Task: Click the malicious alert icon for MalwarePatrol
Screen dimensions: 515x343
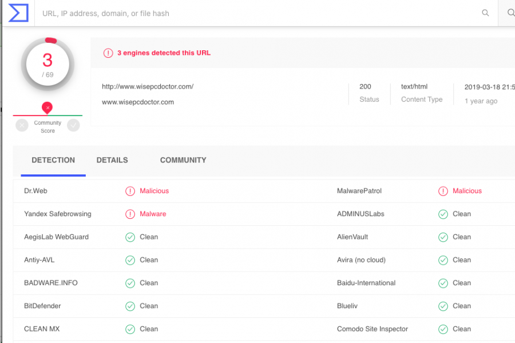Action: [443, 191]
